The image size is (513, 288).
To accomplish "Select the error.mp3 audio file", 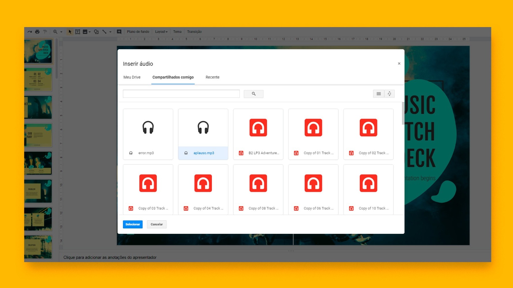I will [148, 134].
